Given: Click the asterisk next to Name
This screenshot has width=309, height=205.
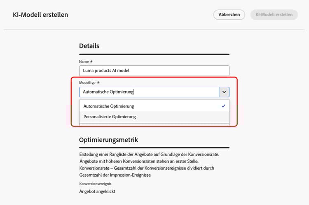Looking at the screenshot, I should (x=91, y=62).
